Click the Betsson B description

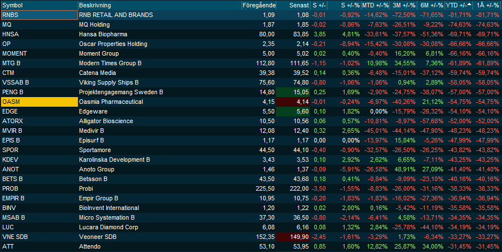point(93,179)
